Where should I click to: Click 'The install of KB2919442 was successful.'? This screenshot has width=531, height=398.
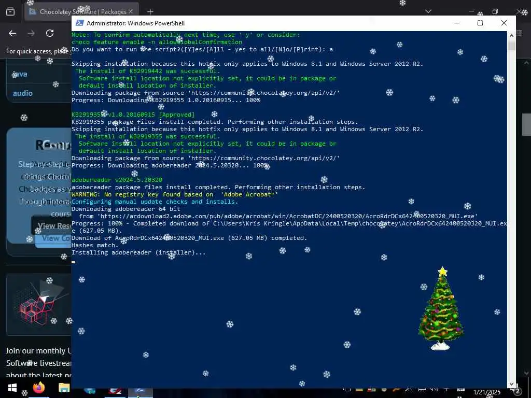click(x=148, y=71)
